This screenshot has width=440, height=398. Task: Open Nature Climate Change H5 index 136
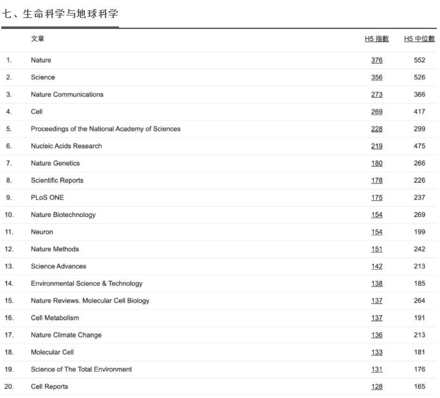click(376, 335)
